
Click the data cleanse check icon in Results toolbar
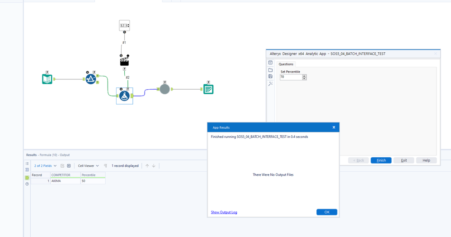[x=62, y=166]
